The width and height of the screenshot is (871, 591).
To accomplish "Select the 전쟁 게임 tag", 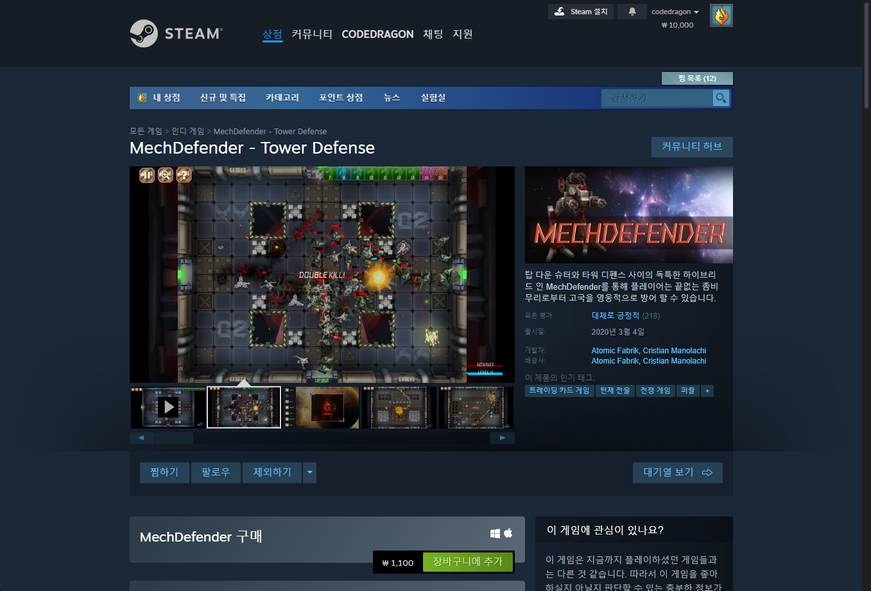I will [x=655, y=391].
